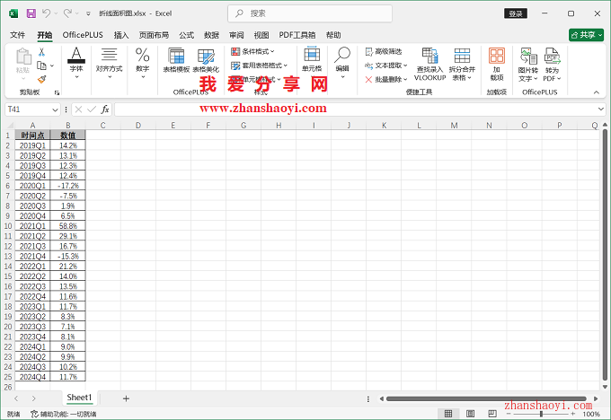This screenshot has width=611, height=420.
Task: Click the Copy icon
Action: [41, 66]
